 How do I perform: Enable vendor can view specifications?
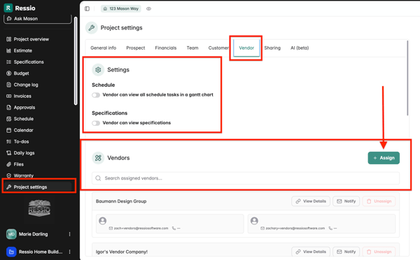(x=96, y=123)
